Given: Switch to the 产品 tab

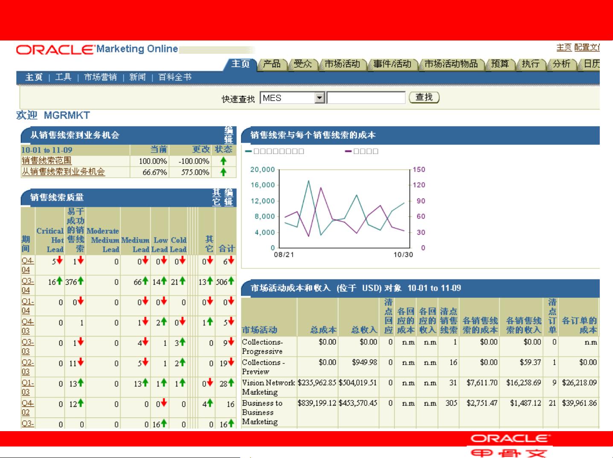Looking at the screenshot, I should tap(272, 64).
